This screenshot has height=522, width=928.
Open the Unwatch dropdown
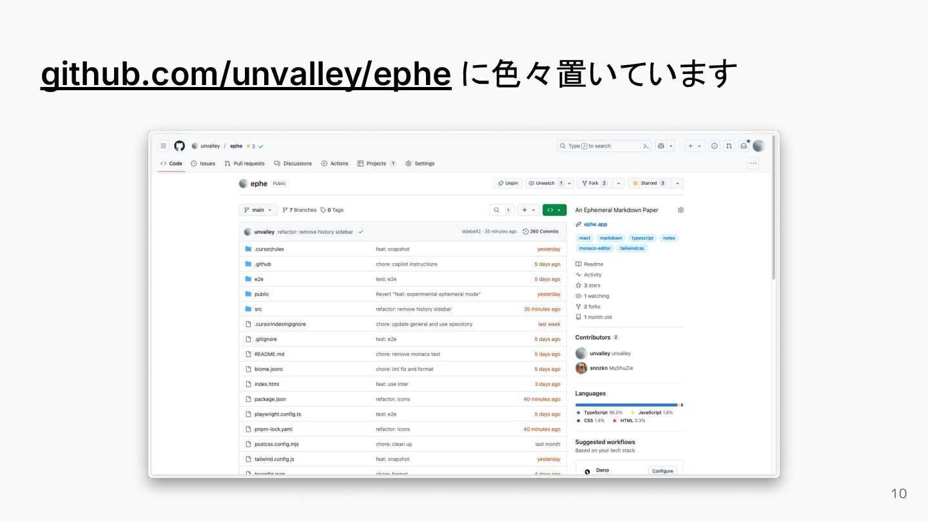pyautogui.click(x=549, y=183)
